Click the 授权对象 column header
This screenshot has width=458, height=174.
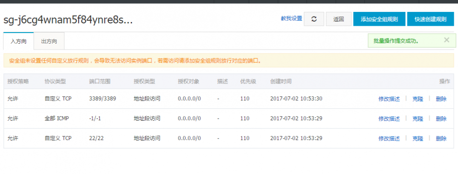point(188,81)
